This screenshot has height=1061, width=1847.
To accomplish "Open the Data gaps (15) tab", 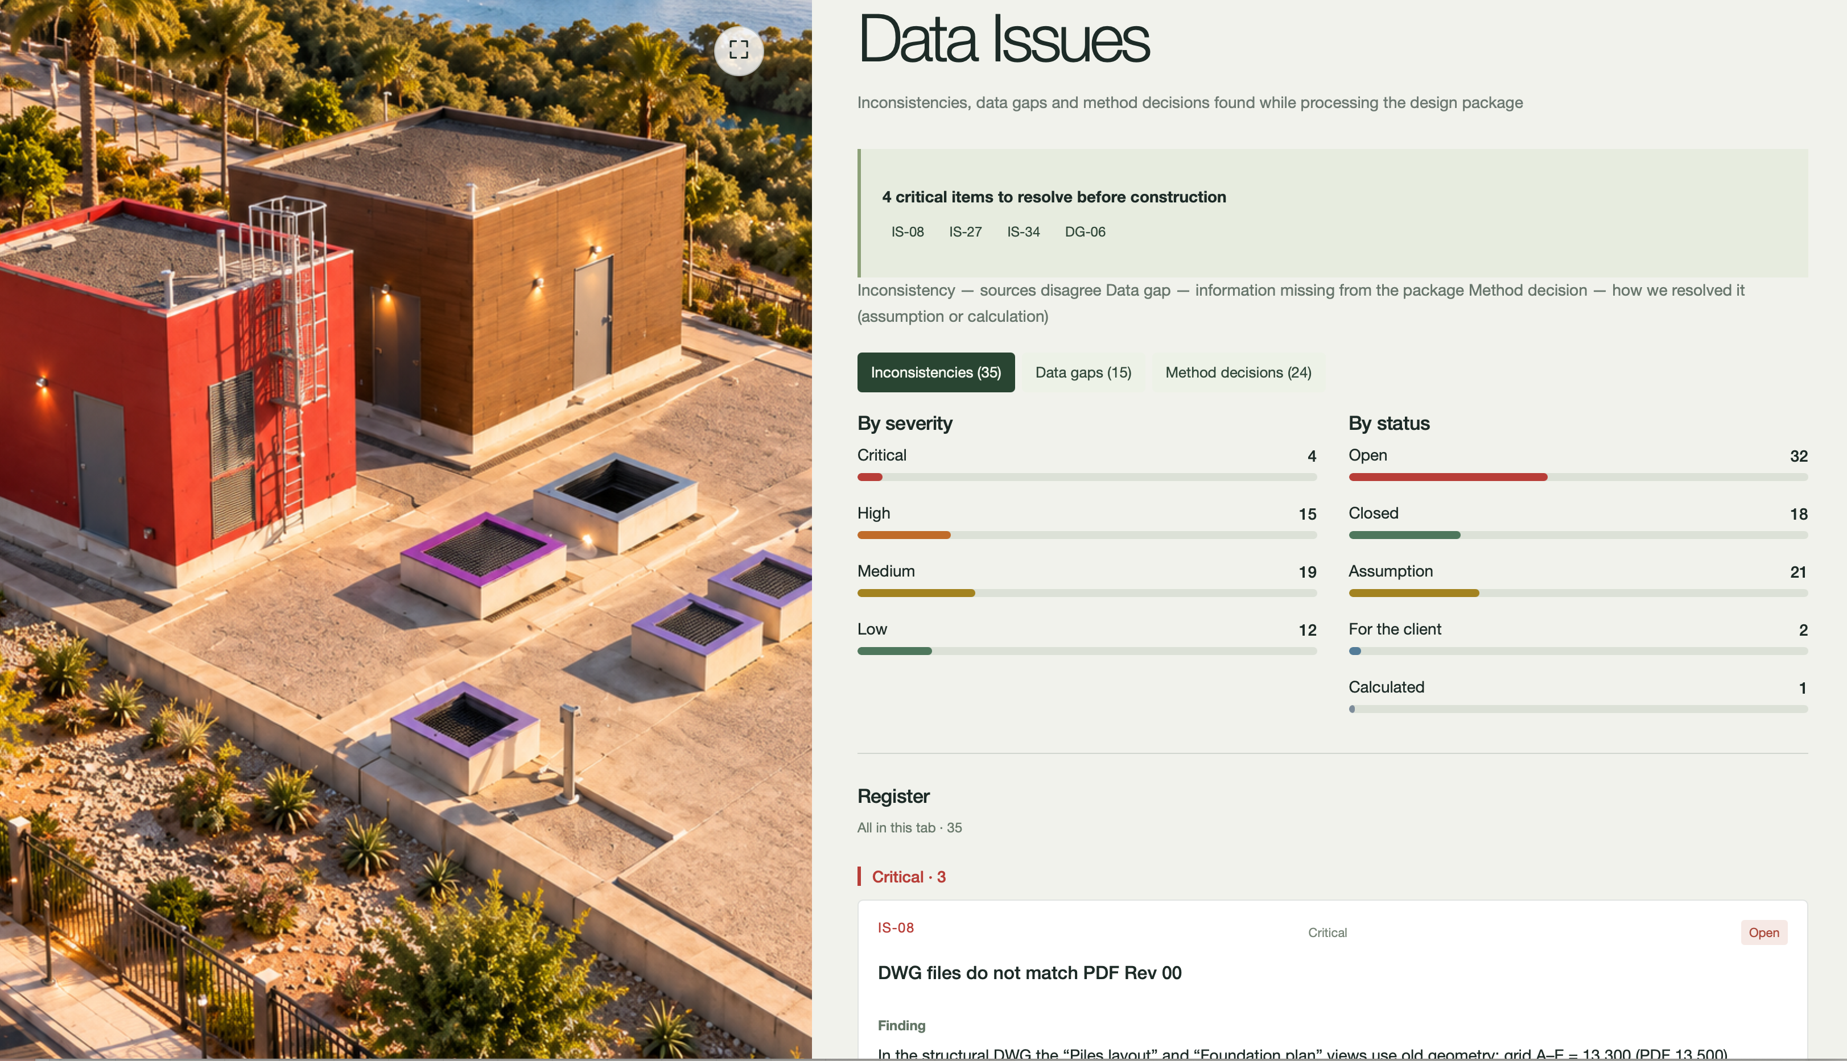I will tap(1083, 372).
